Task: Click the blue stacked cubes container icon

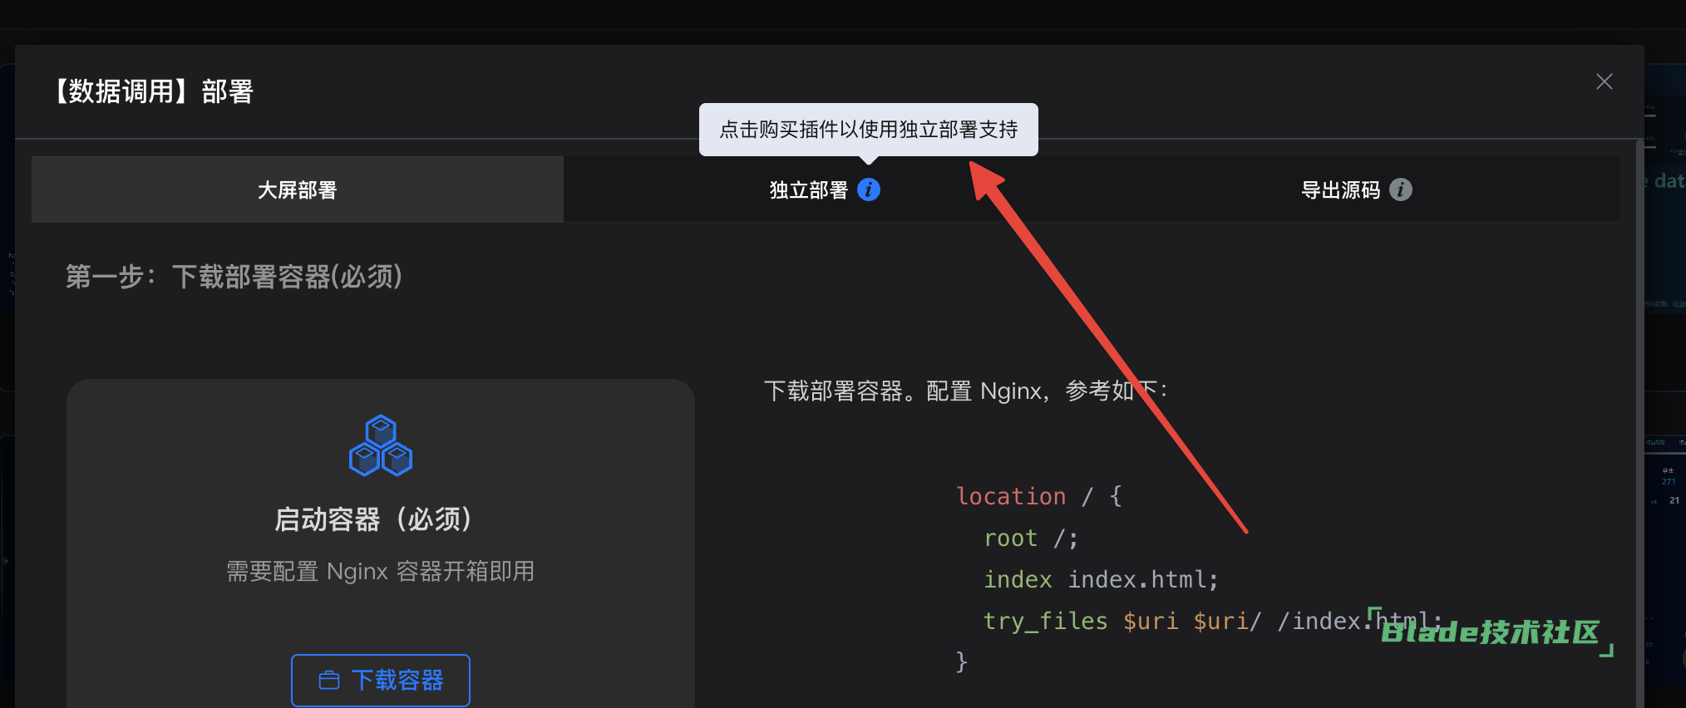Action: click(x=381, y=445)
